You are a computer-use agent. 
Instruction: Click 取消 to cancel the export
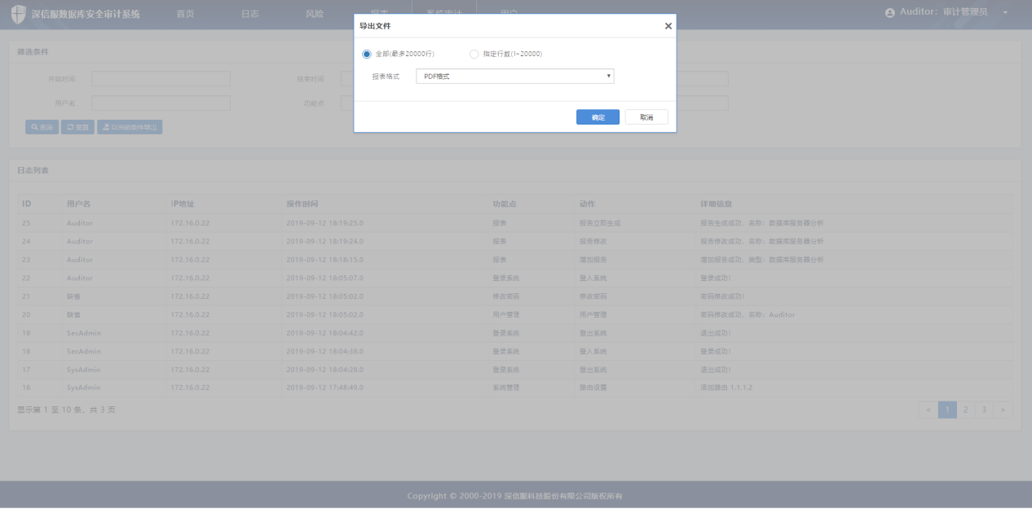pyautogui.click(x=646, y=117)
